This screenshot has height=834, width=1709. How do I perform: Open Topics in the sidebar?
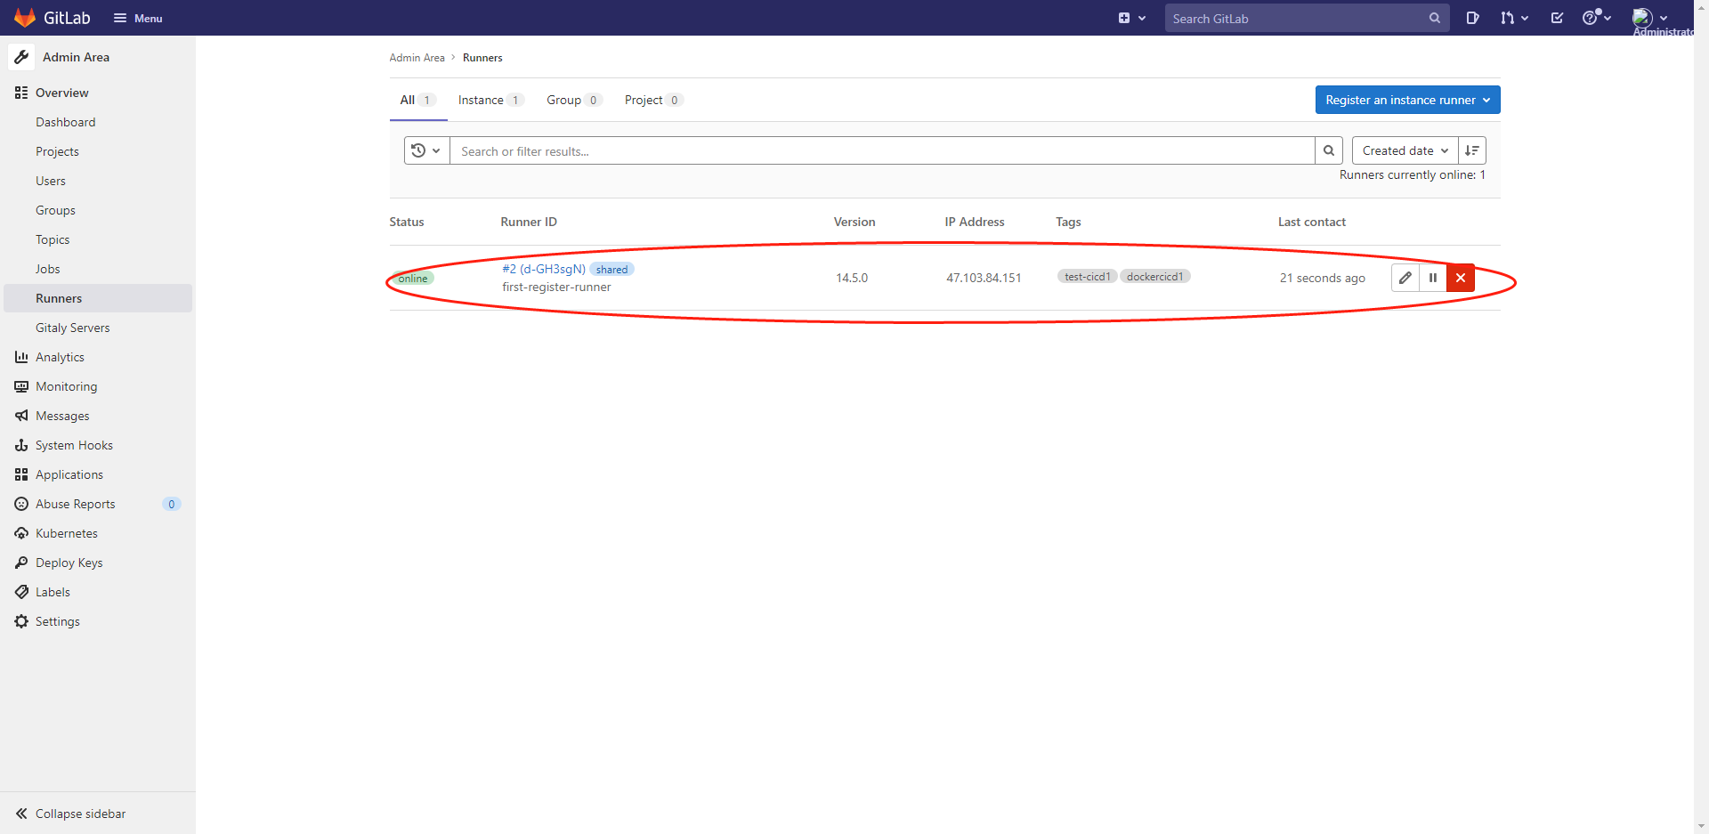pos(53,239)
